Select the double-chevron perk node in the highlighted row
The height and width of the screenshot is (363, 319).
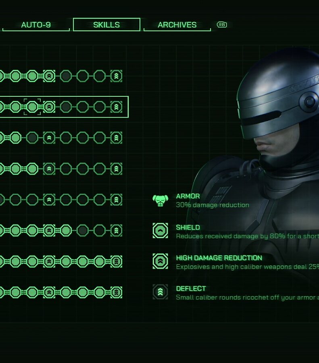(49, 107)
